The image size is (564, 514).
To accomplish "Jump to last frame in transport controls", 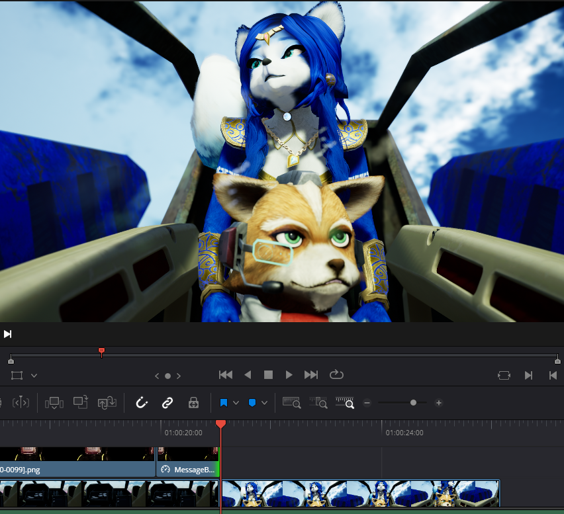I will [311, 375].
